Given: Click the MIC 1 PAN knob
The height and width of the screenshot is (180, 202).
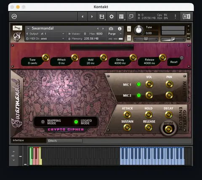Looking at the screenshot, I should (169, 84).
